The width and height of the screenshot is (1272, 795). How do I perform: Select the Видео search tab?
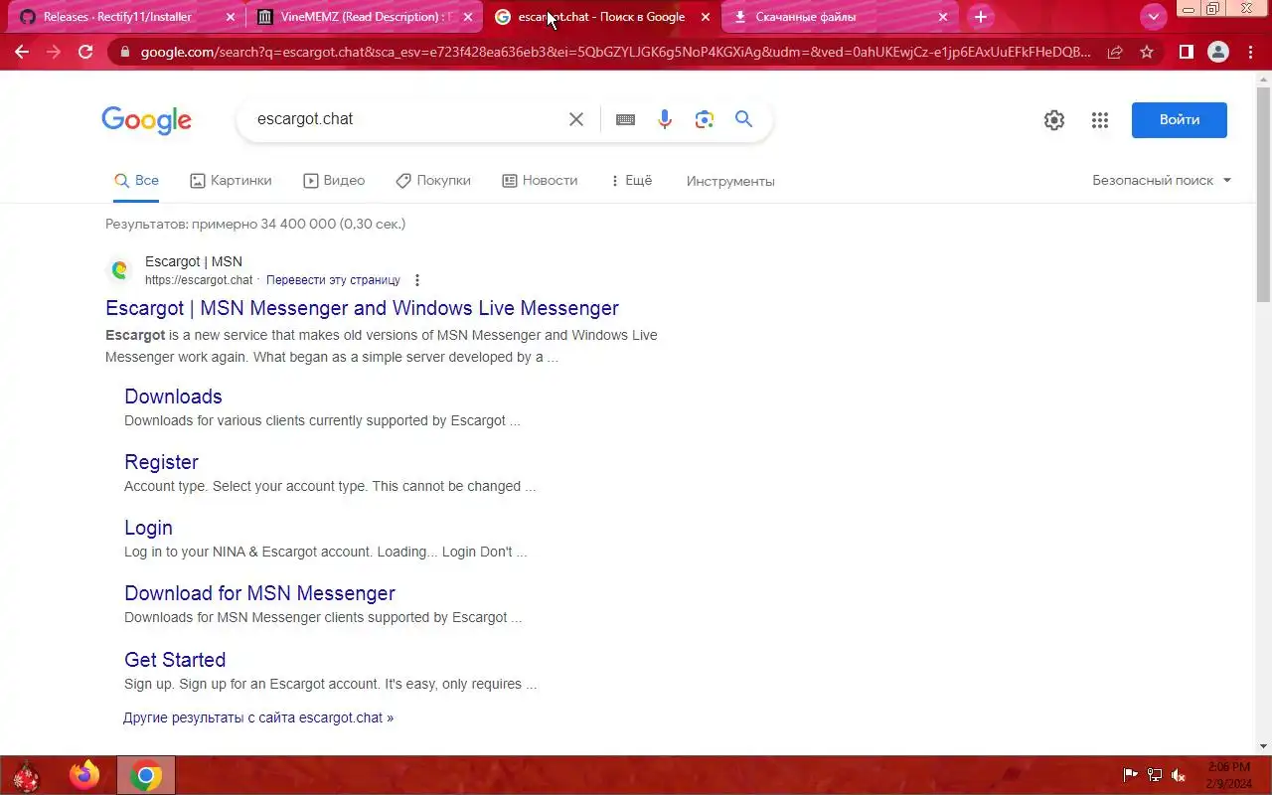point(334,180)
